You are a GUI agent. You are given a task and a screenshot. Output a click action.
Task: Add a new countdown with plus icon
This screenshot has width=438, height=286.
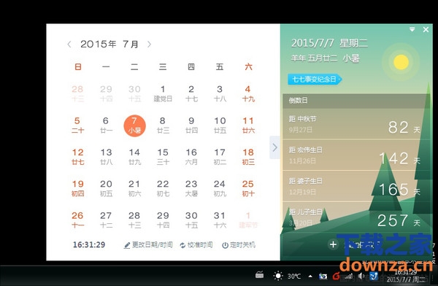point(333,244)
